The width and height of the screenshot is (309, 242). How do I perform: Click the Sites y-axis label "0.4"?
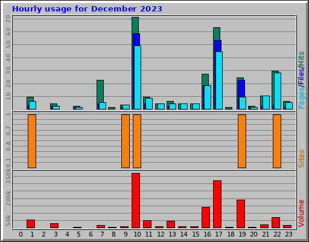click(8, 146)
